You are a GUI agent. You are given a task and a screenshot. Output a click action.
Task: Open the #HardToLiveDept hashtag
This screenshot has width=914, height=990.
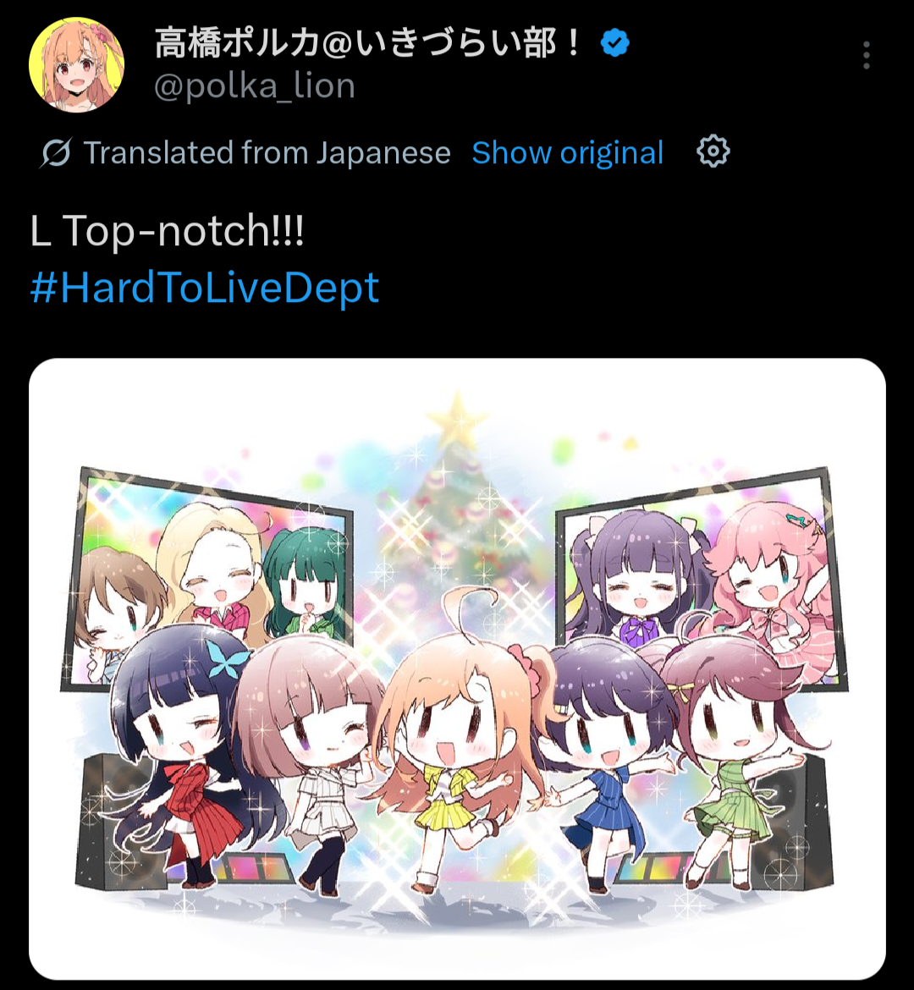(204, 288)
